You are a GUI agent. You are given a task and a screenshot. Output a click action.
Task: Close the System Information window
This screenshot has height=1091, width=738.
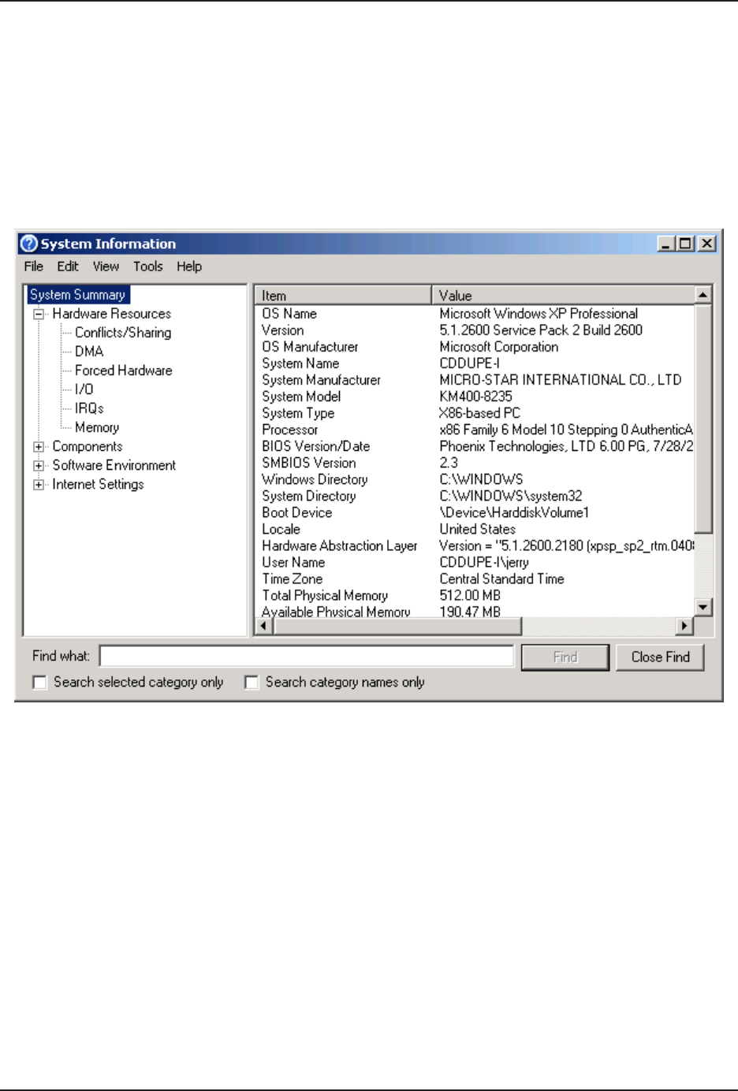coord(707,244)
